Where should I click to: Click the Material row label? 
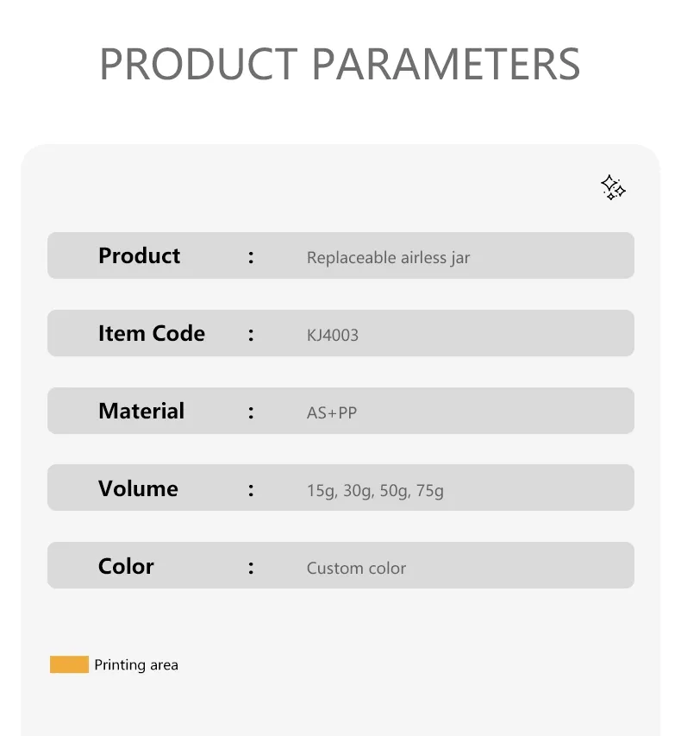point(141,412)
